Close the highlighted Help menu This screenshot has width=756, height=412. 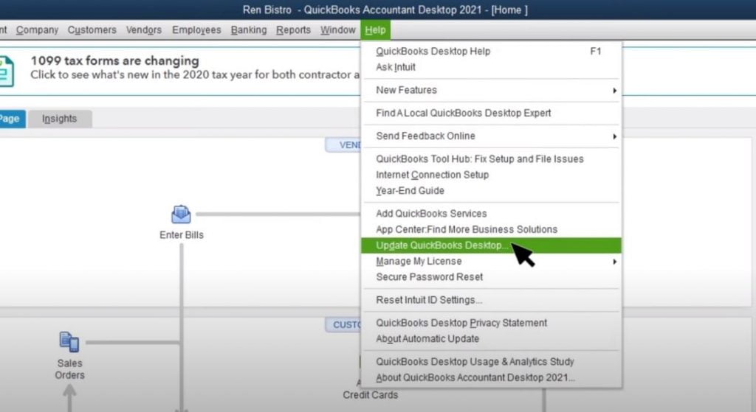point(375,29)
